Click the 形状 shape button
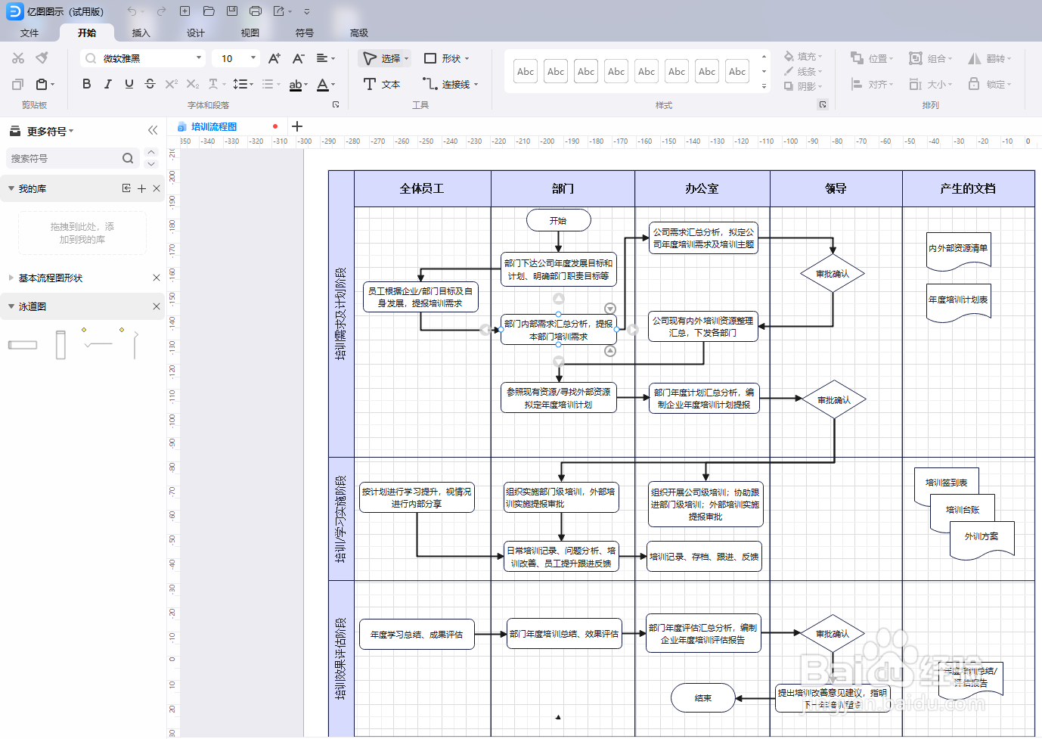This screenshot has height=739, width=1042. tap(446, 58)
